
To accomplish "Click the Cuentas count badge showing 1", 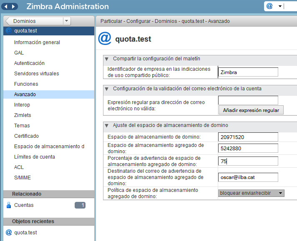I will tap(80, 205).
